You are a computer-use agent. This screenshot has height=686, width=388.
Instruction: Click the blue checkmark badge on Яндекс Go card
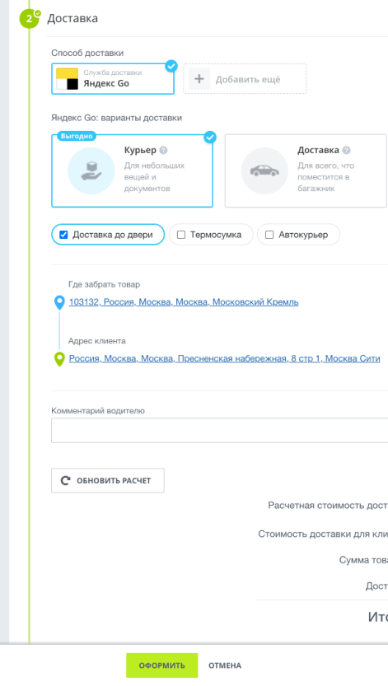tap(171, 66)
